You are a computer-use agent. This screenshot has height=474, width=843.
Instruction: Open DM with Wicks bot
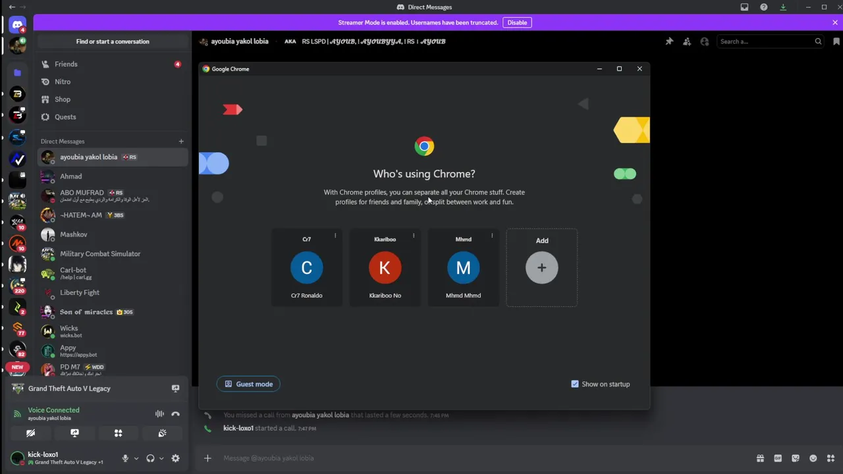pyautogui.click(x=113, y=331)
